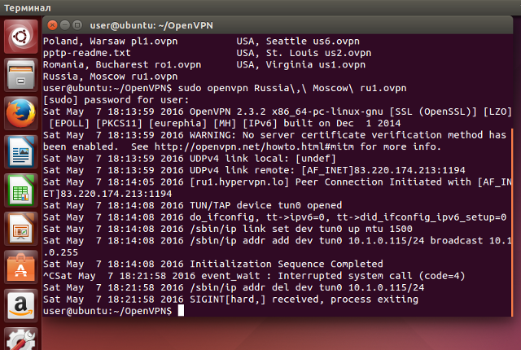
Task: Click the terminal title user@ubuntu: ~/OpenVPN
Action: click(151, 25)
